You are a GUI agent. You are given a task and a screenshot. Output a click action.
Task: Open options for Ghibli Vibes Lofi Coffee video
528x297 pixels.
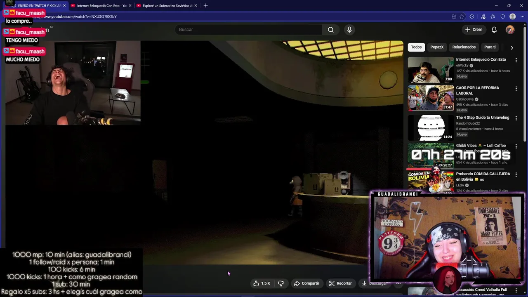(x=516, y=146)
